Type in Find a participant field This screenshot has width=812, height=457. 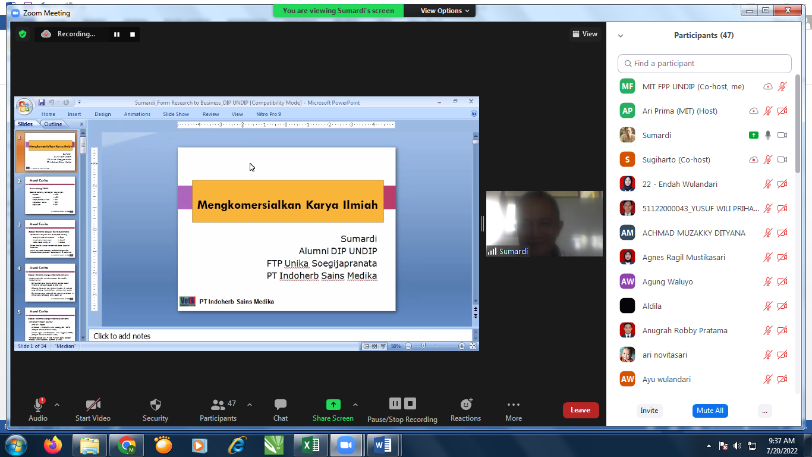(707, 64)
